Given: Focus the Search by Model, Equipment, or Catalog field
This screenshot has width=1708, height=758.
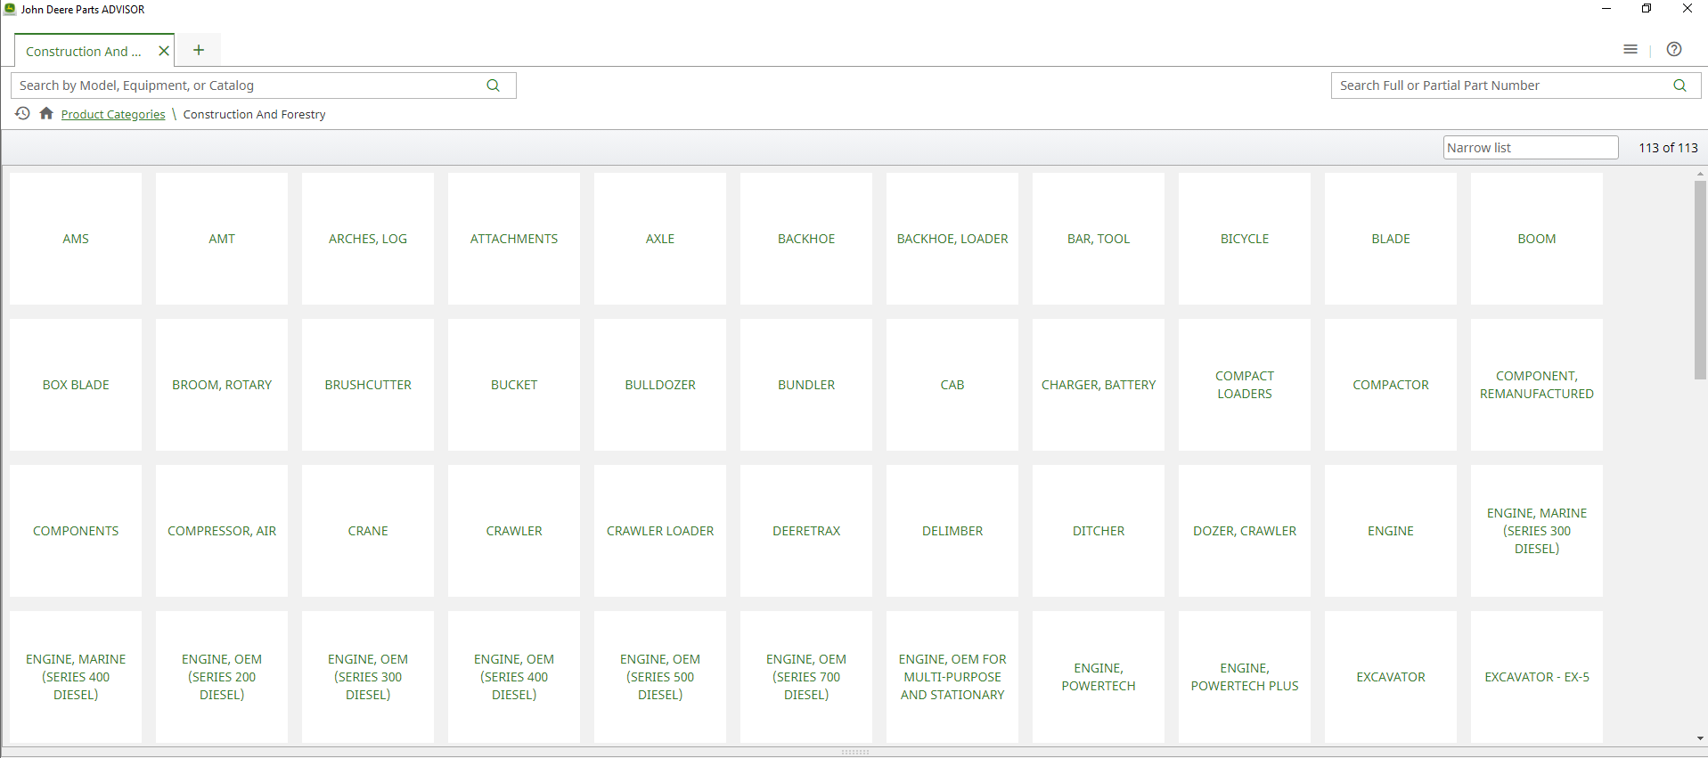Looking at the screenshot, I should pyautogui.click(x=264, y=86).
